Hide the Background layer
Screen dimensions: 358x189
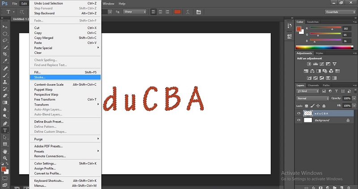[298, 120]
